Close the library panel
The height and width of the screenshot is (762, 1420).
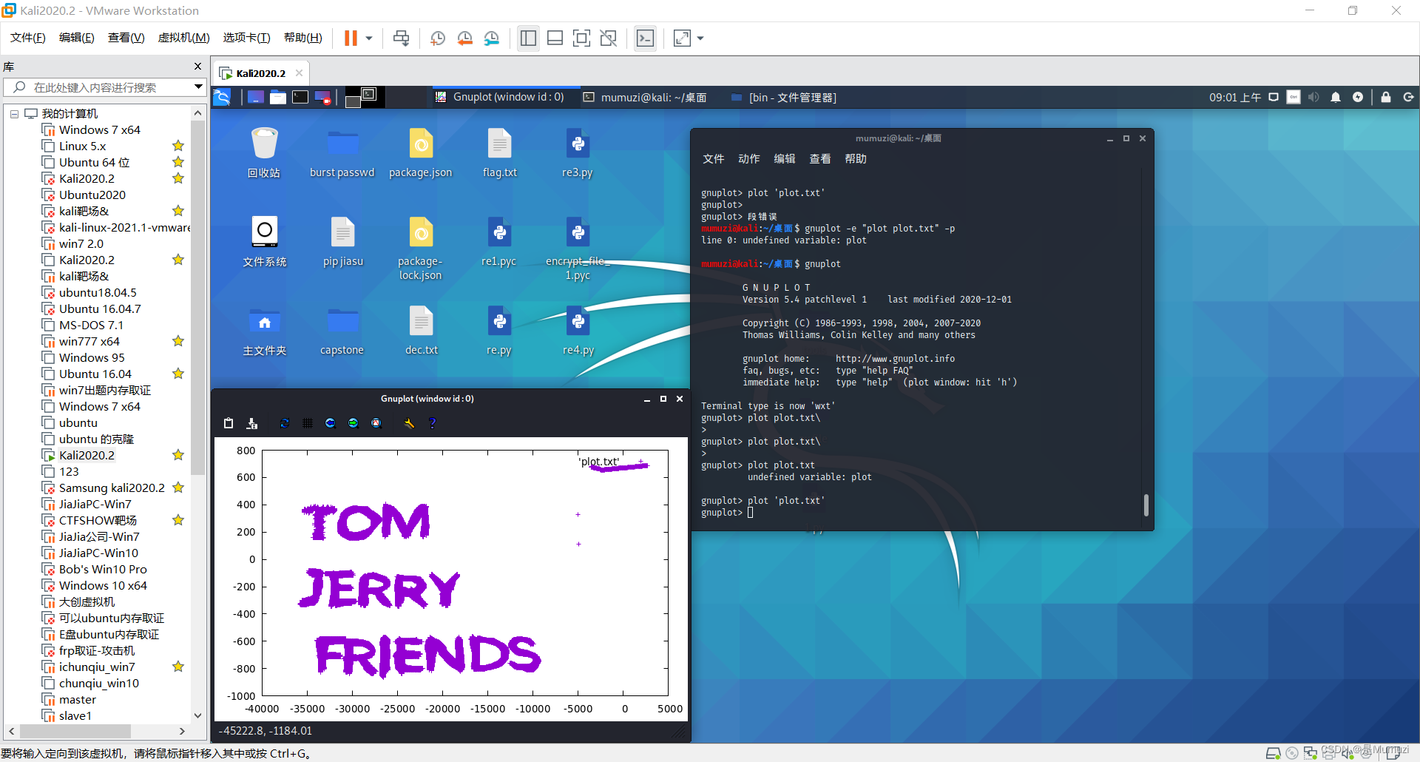(197, 67)
